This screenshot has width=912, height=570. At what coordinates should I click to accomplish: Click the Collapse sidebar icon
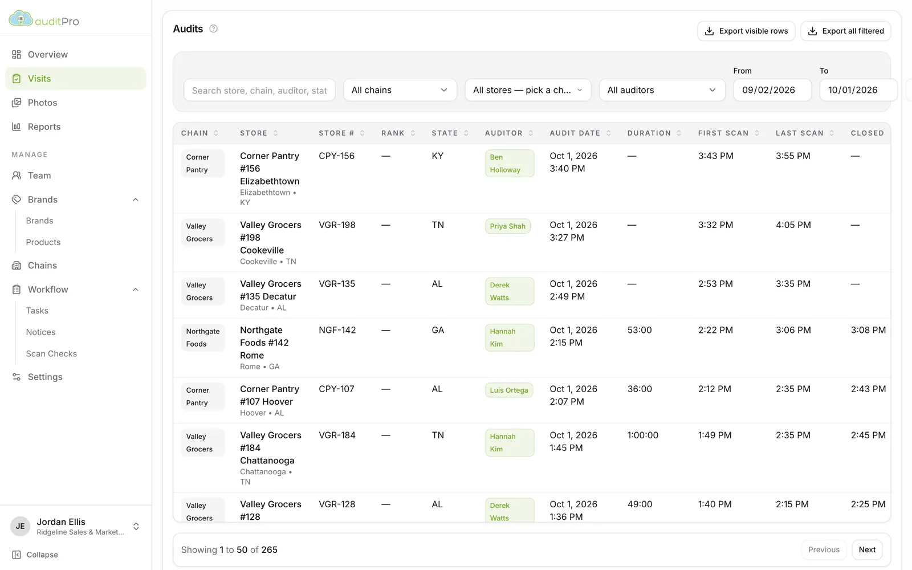(x=17, y=555)
